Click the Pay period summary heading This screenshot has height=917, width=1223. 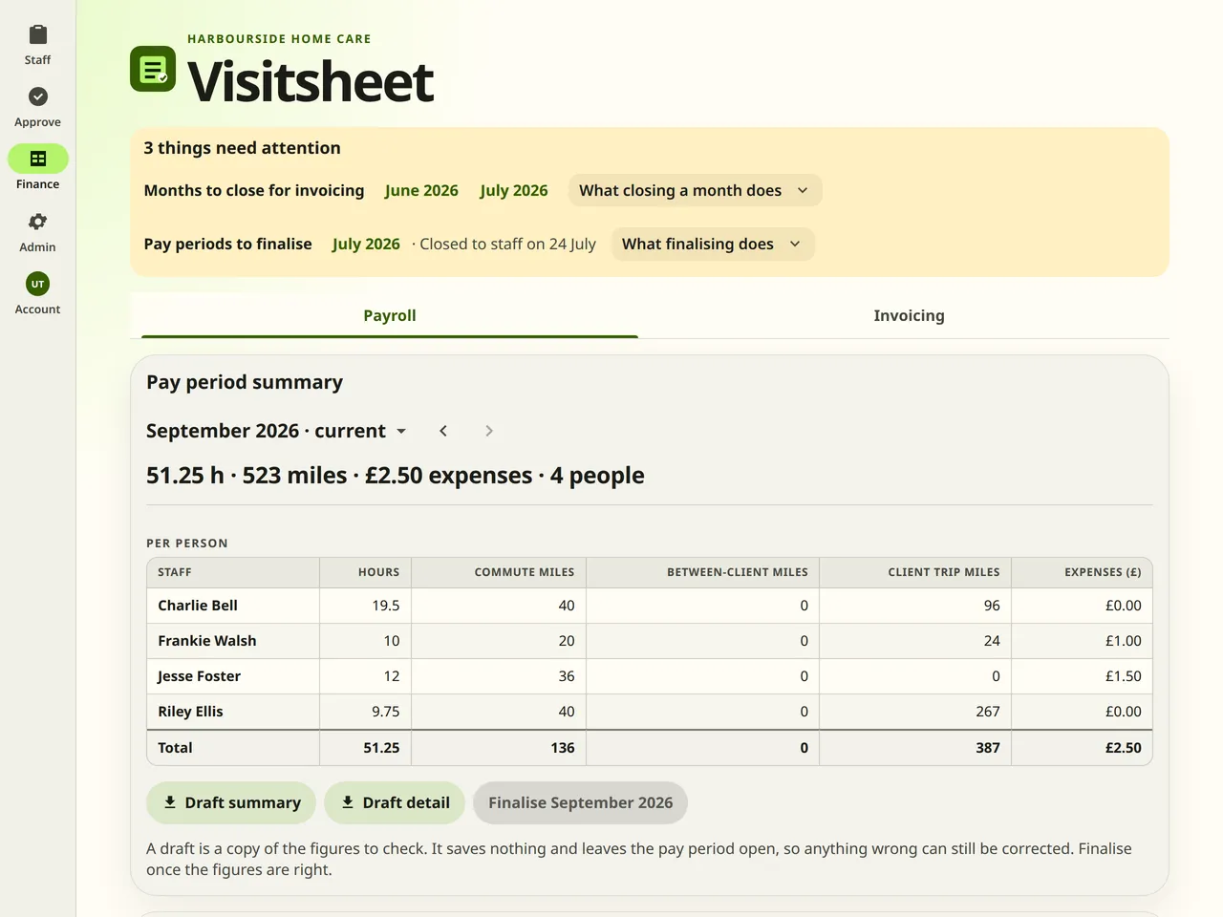pos(245,382)
